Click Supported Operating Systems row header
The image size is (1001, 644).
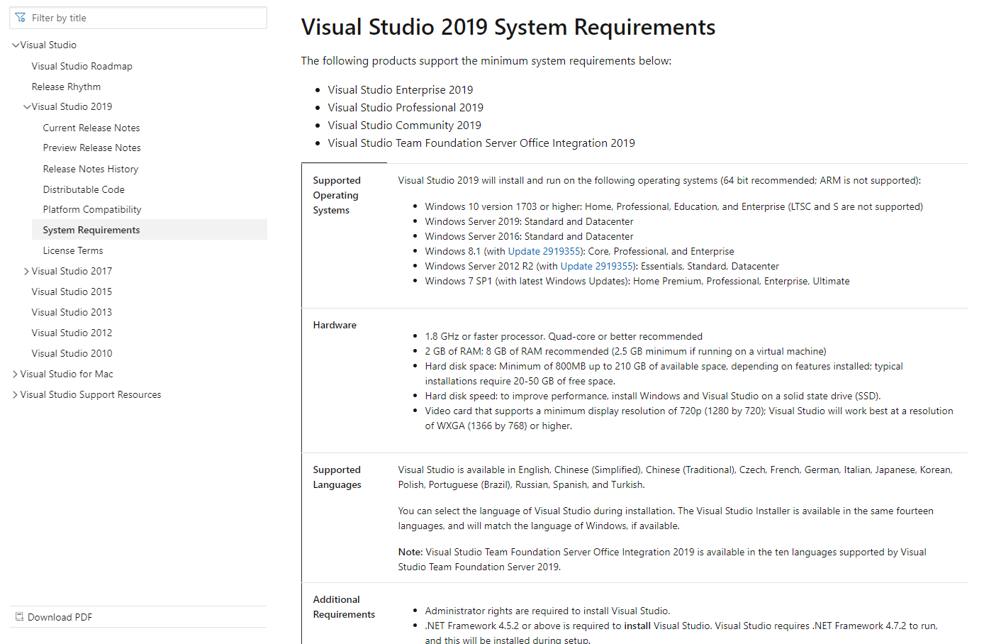(337, 195)
